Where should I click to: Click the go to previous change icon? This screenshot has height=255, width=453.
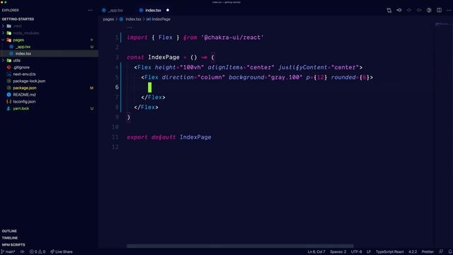click(x=399, y=10)
